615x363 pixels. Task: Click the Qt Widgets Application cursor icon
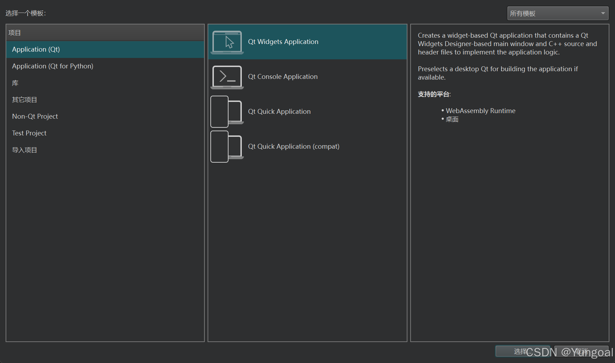227,42
